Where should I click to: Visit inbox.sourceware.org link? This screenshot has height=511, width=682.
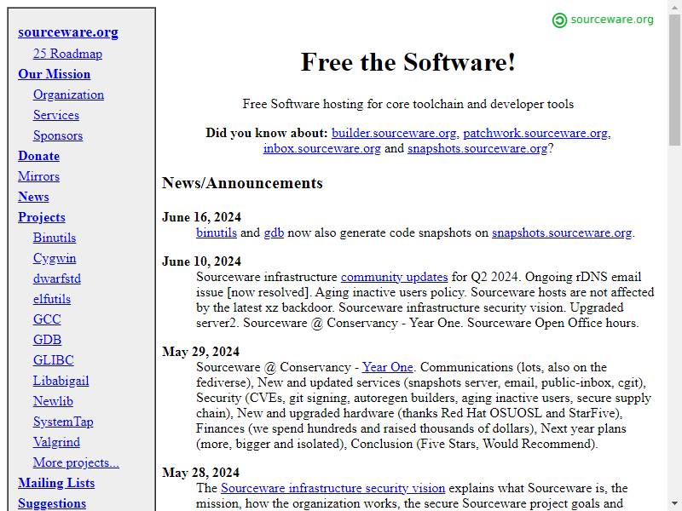[x=322, y=147]
